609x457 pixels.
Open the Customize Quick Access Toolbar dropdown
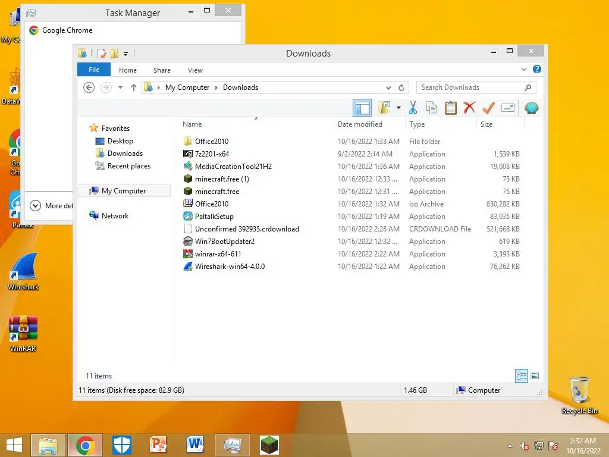pyautogui.click(x=126, y=54)
